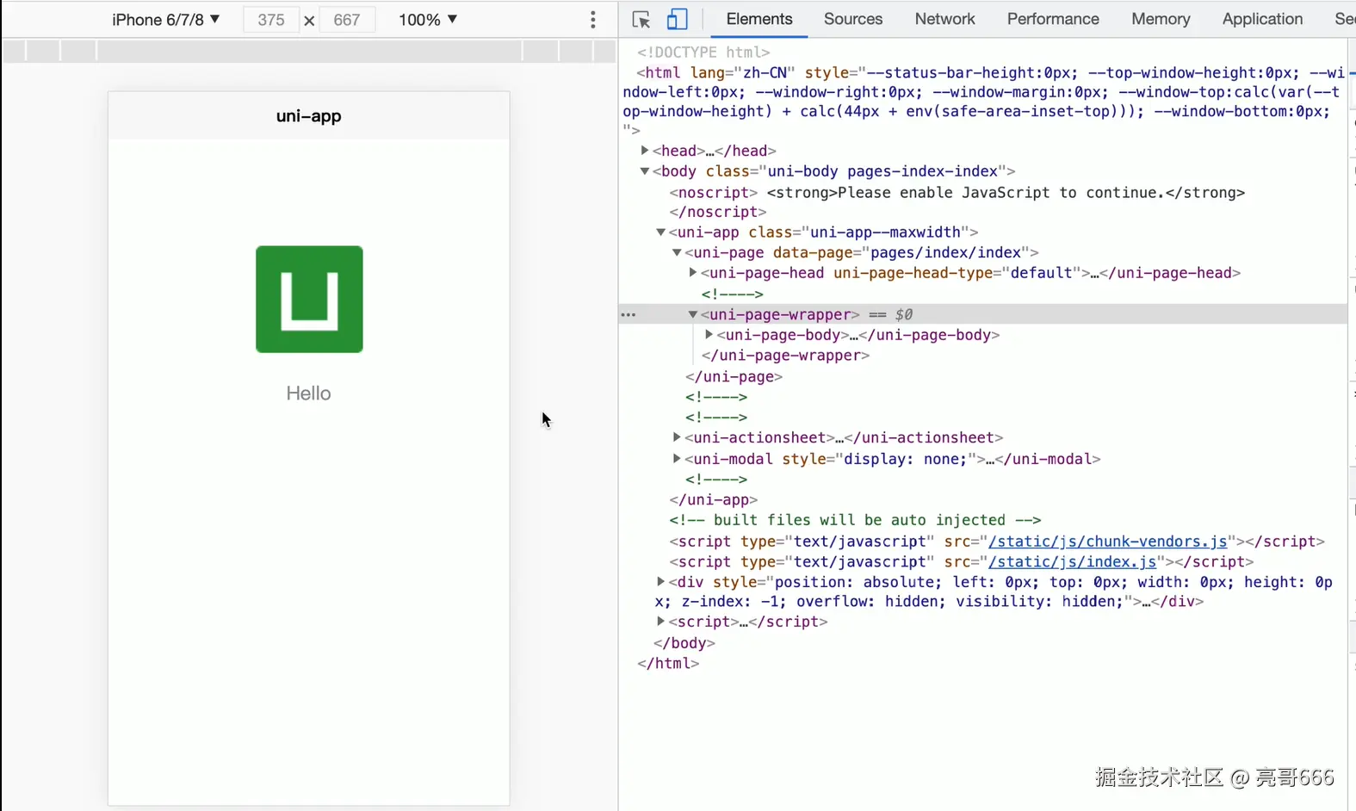Image resolution: width=1356 pixels, height=811 pixels.
Task: Click the ellipsis beside uni-page-wrapper row
Action: coord(628,315)
